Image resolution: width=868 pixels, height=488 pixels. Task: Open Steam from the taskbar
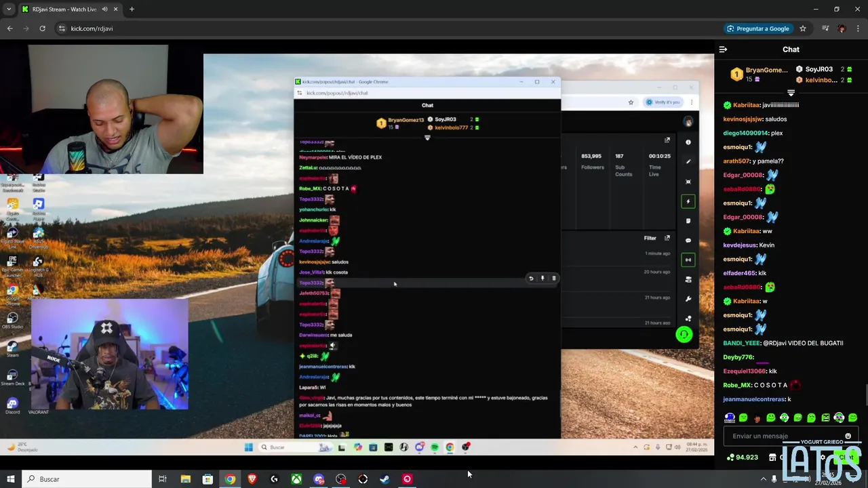coord(384,479)
